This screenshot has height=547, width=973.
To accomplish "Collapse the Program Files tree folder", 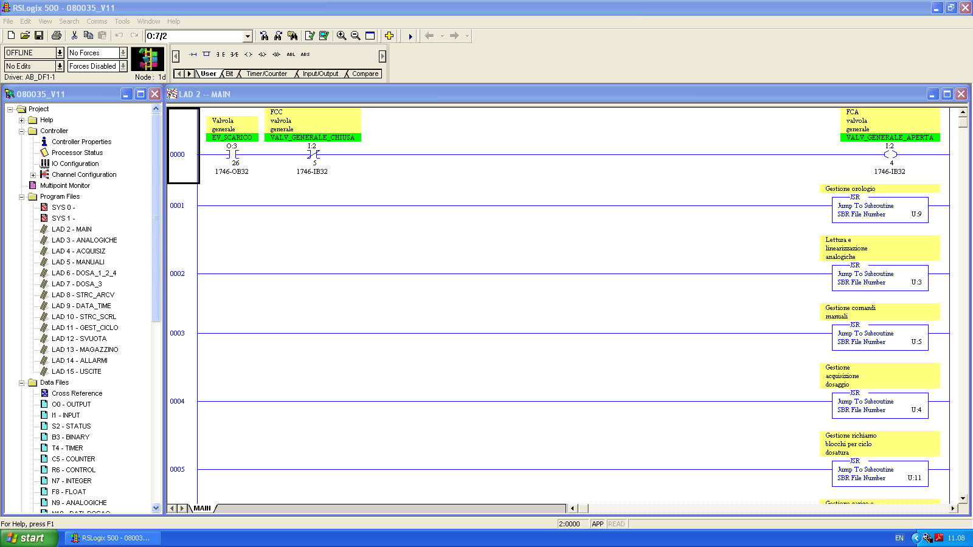I will coord(22,197).
